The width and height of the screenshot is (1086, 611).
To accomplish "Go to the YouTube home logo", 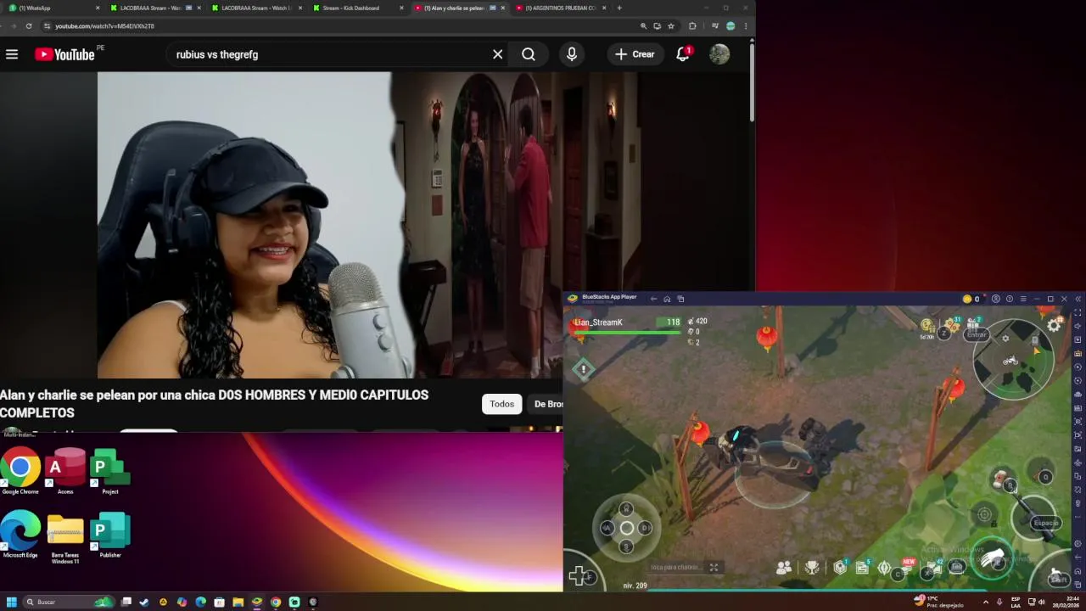I will tap(64, 54).
